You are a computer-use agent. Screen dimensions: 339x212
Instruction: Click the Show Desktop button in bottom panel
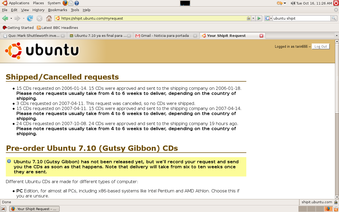(x=3, y=209)
